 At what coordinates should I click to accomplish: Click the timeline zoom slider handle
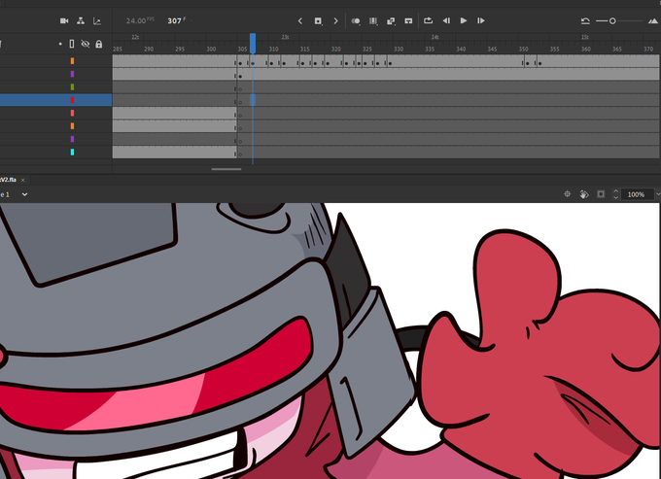[612, 20]
